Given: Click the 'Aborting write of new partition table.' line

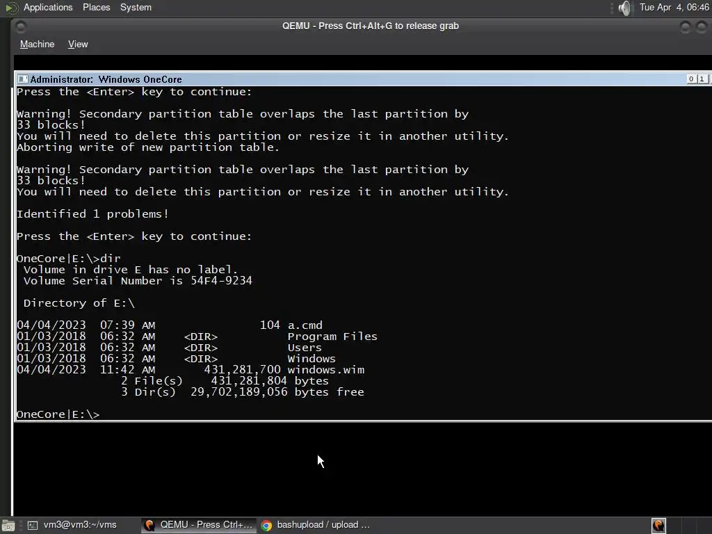Looking at the screenshot, I should [x=148, y=147].
